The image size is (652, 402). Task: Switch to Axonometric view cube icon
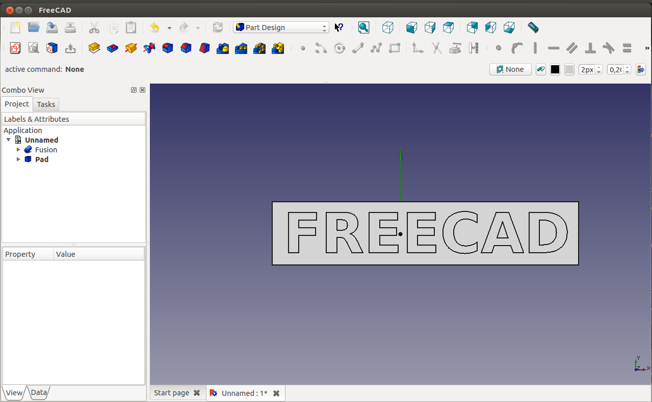388,28
